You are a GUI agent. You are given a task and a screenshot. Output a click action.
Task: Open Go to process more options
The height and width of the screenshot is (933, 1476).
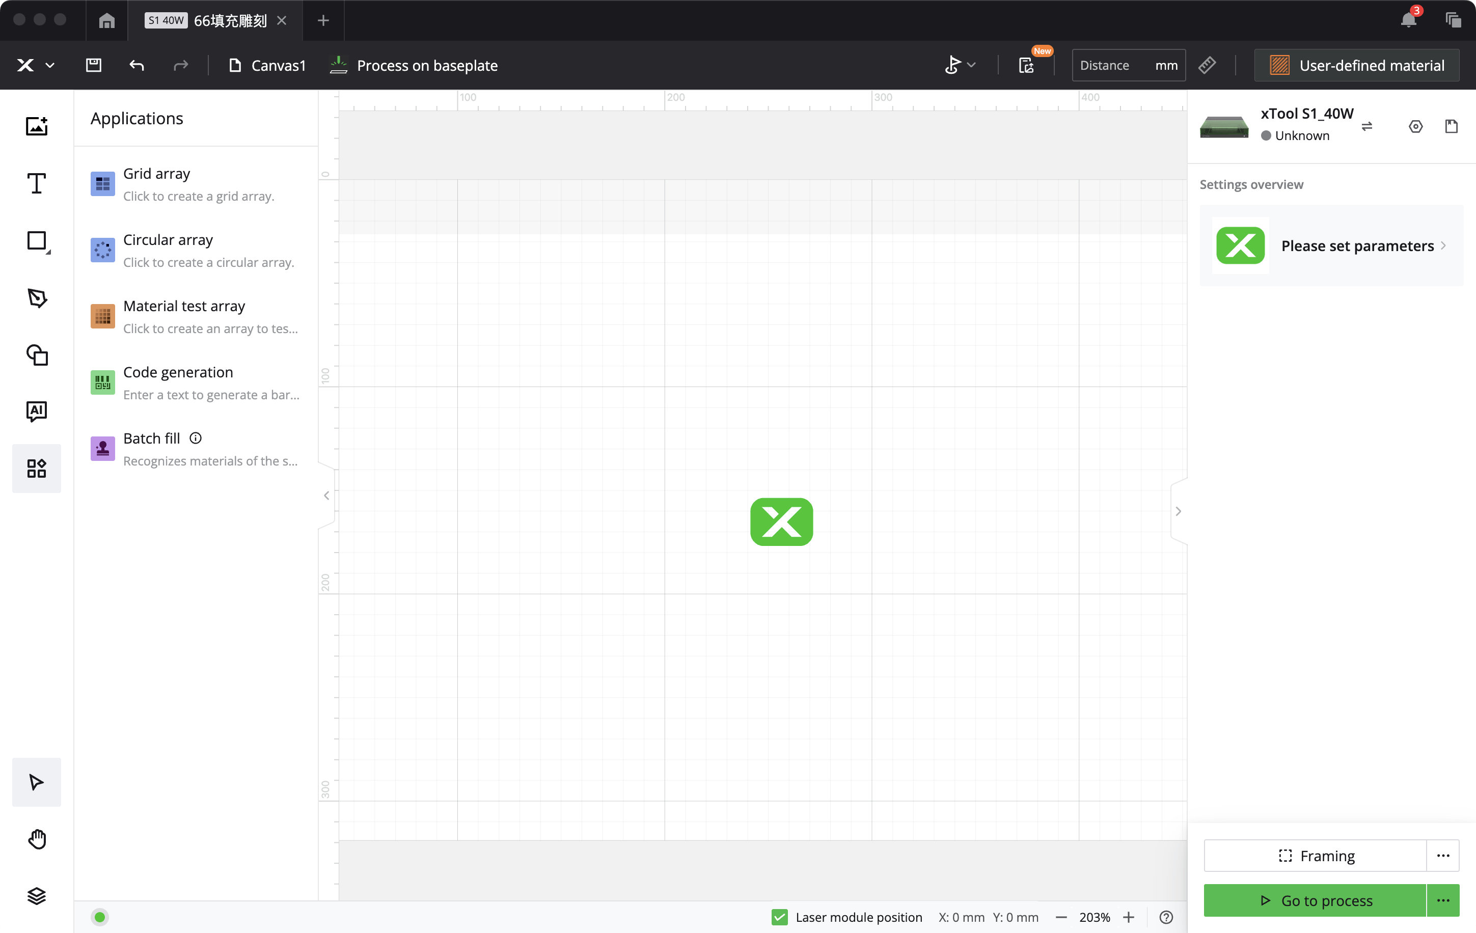pos(1443,900)
